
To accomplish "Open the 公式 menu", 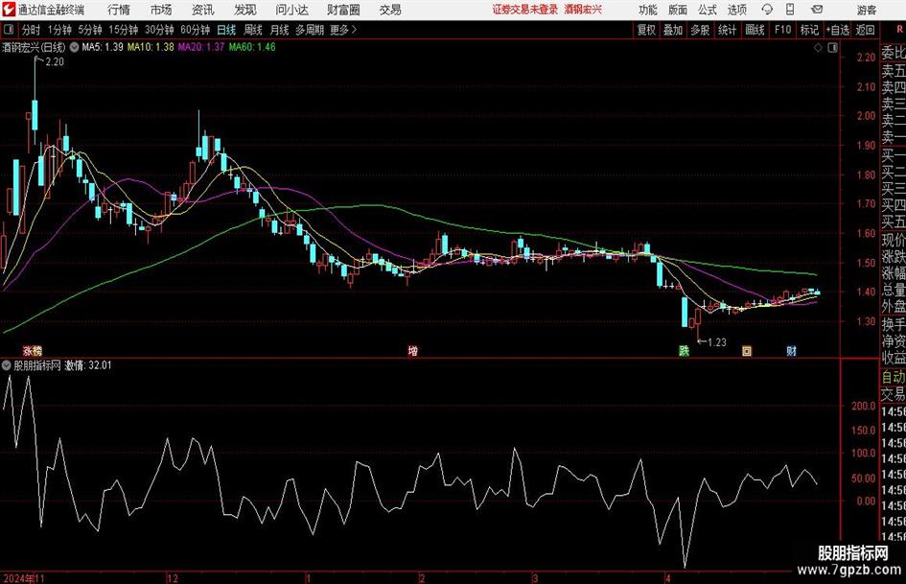I will (708, 10).
